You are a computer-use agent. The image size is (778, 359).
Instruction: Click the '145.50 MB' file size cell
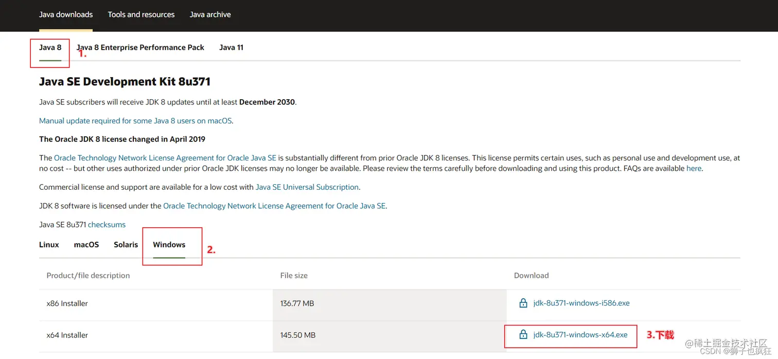[x=390, y=335]
